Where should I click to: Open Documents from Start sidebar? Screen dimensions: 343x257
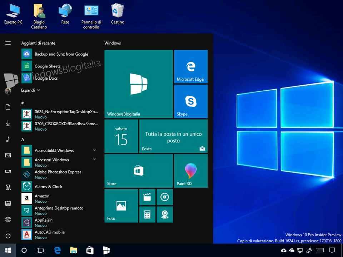[x=8, y=107]
